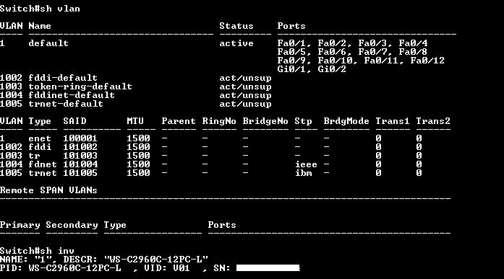Click SAID value '101004'
Viewport: 504px width, 279px height.
point(80,164)
